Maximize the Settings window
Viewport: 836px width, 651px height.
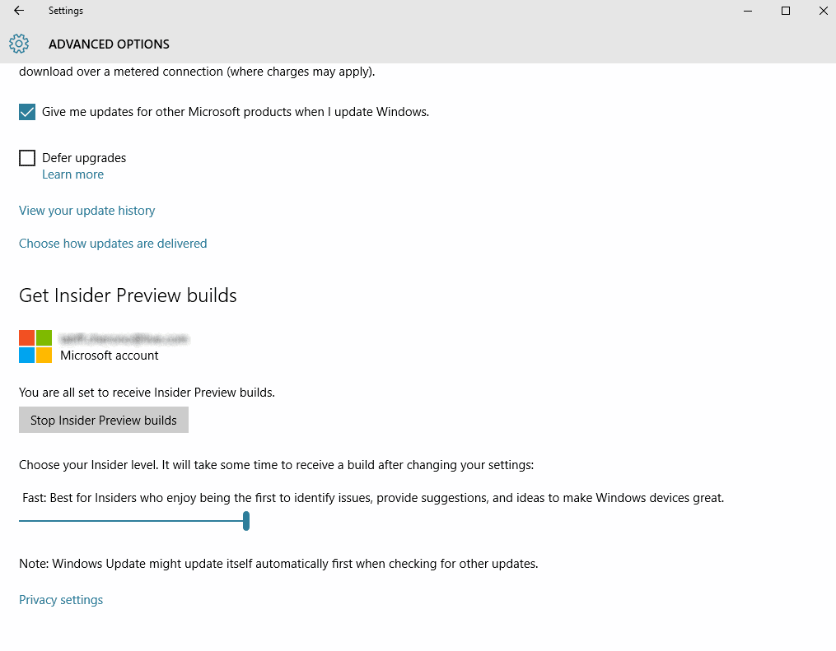pyautogui.click(x=786, y=11)
